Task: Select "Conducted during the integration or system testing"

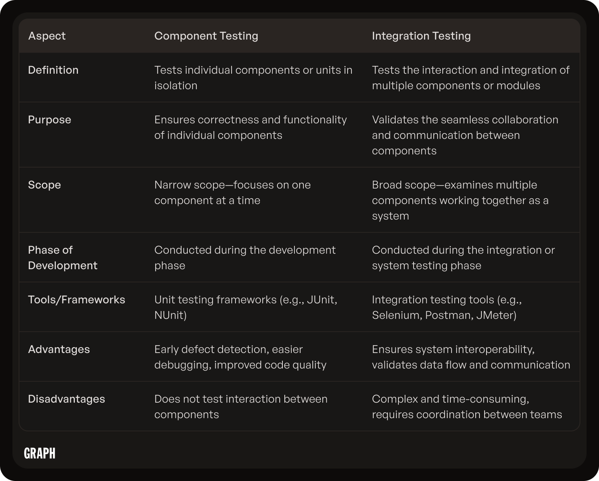Action: (463, 258)
